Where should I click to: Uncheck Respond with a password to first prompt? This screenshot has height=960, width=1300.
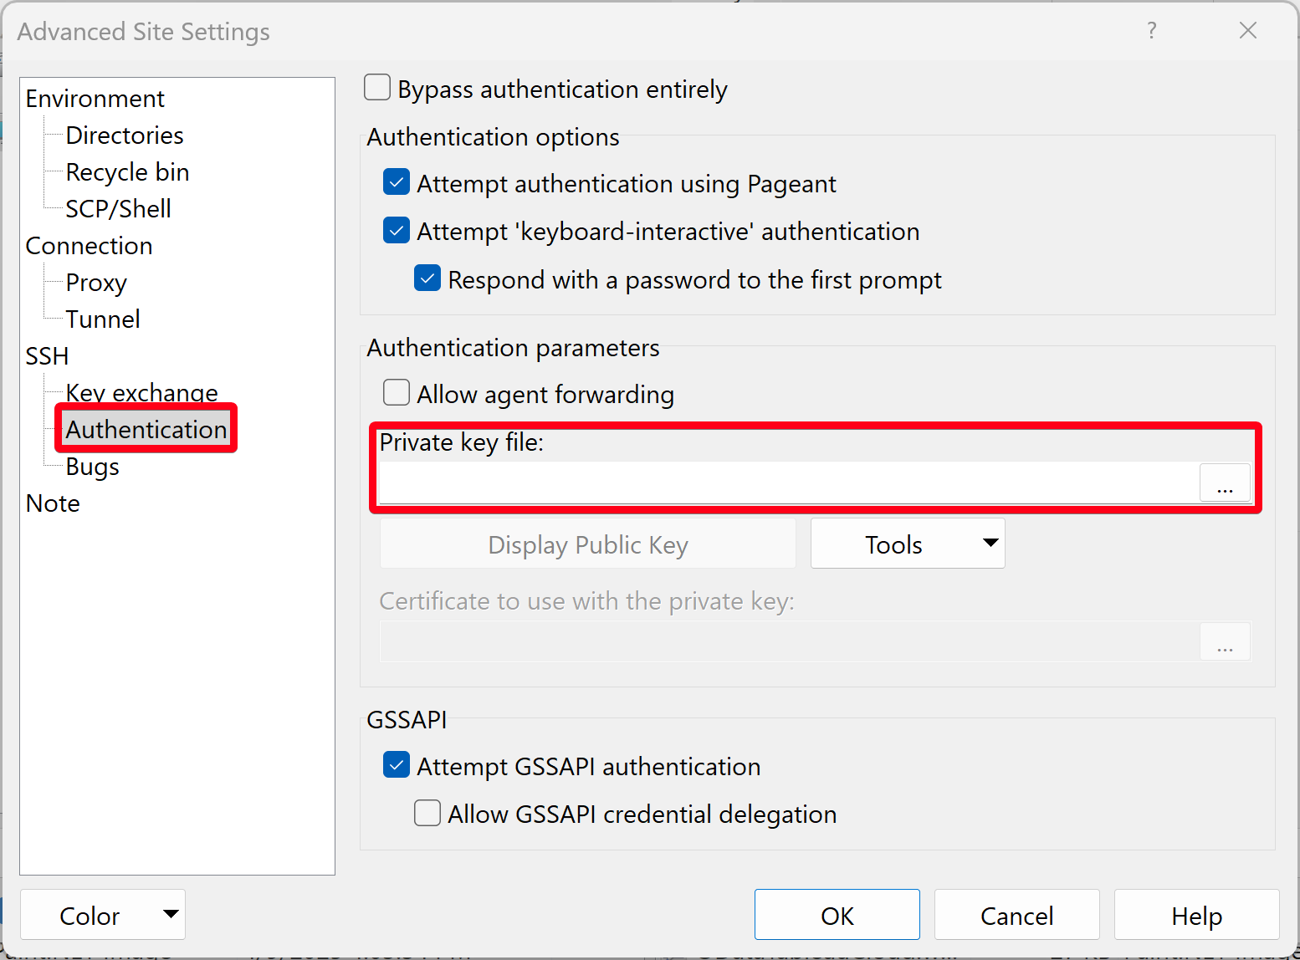[427, 278]
